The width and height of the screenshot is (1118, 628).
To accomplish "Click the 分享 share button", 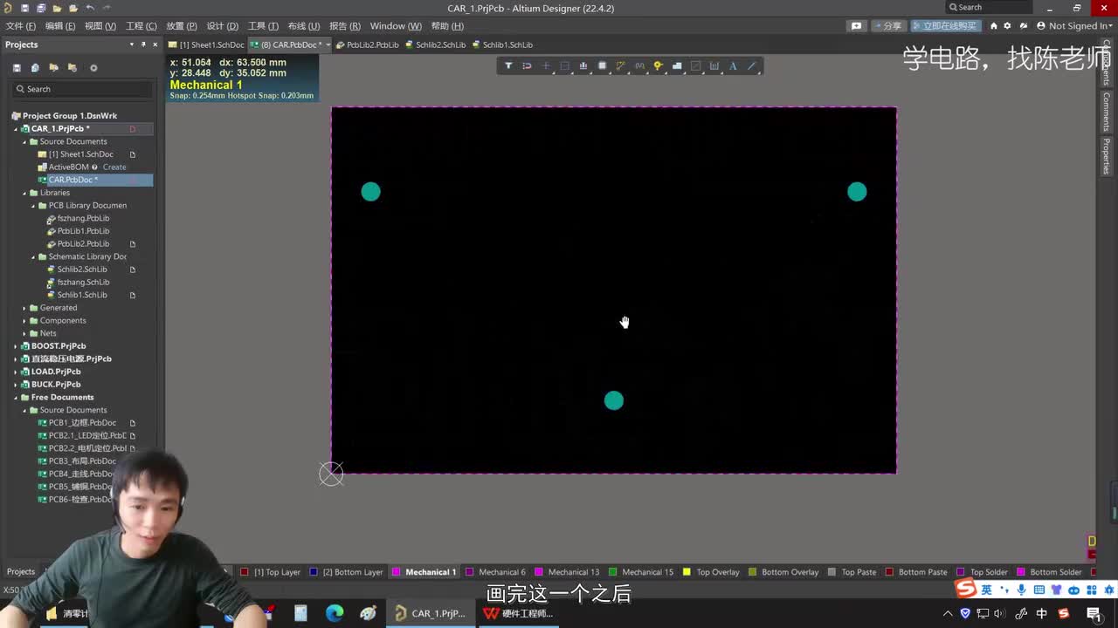I will pos(887,26).
